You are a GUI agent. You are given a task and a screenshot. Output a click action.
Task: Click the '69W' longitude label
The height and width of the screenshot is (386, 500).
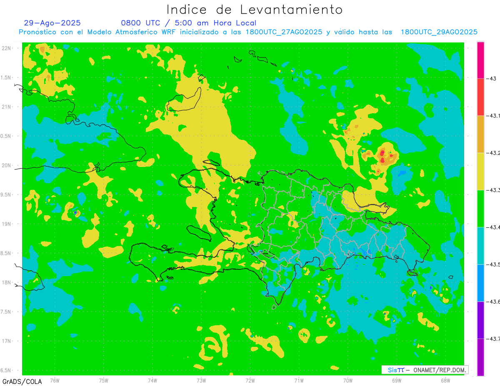(397, 380)
